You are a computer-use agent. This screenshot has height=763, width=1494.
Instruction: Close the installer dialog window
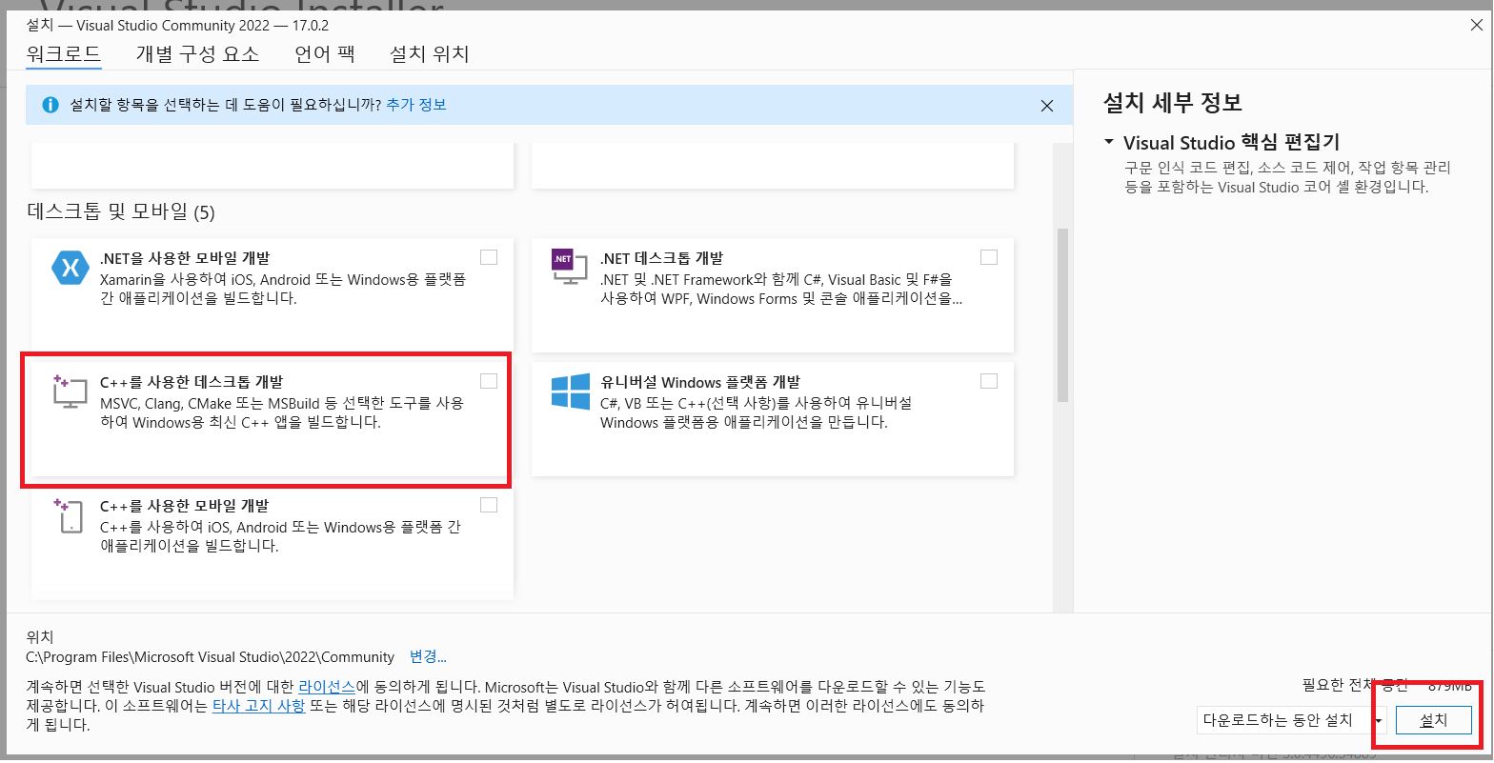[1476, 26]
